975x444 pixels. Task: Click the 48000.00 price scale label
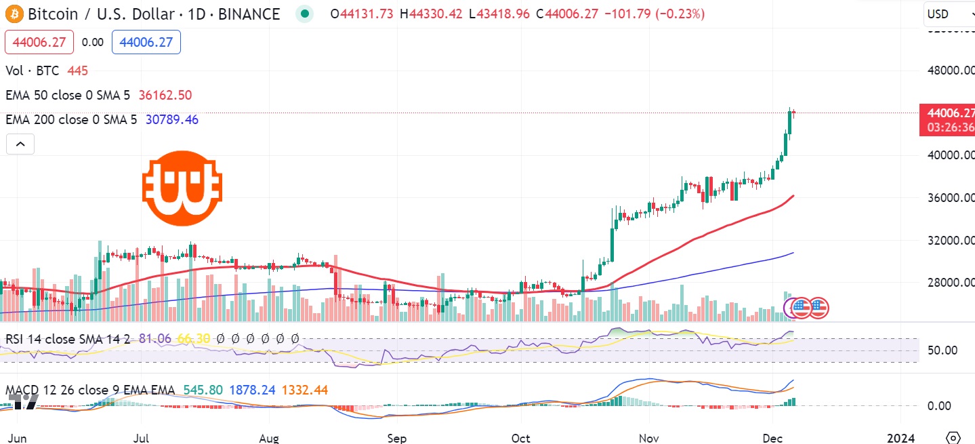pos(950,70)
